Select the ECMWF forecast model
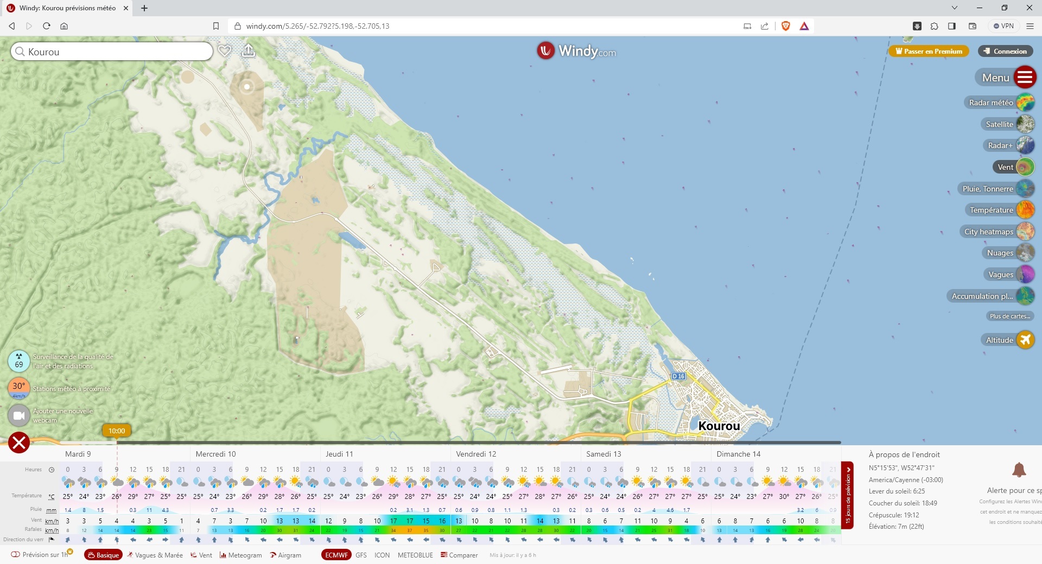 coord(336,555)
